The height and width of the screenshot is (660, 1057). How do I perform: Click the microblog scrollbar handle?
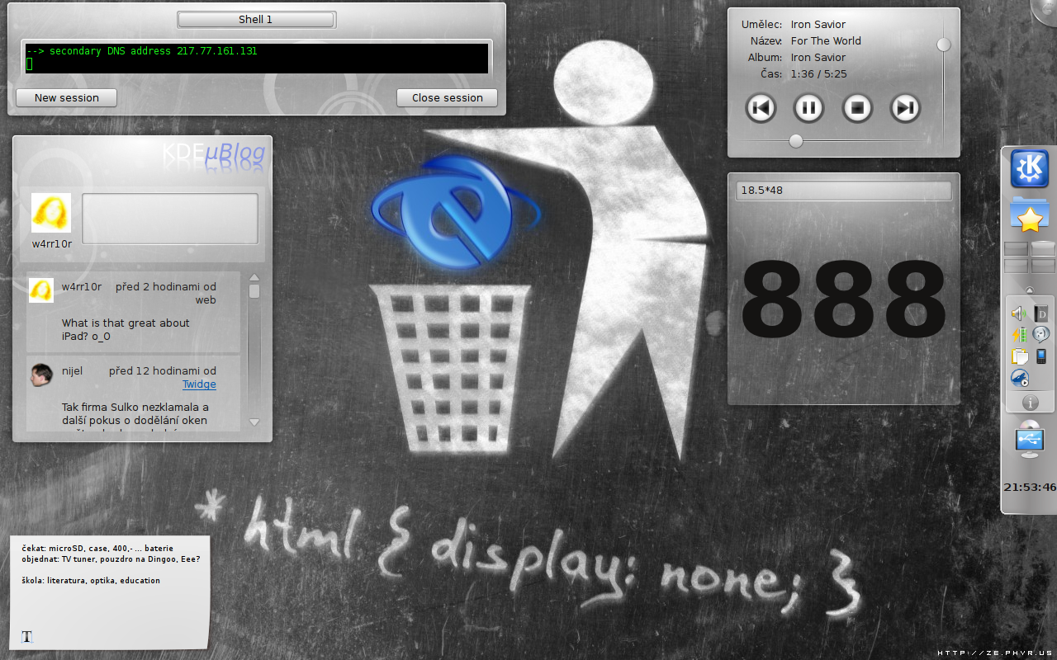pyautogui.click(x=254, y=291)
